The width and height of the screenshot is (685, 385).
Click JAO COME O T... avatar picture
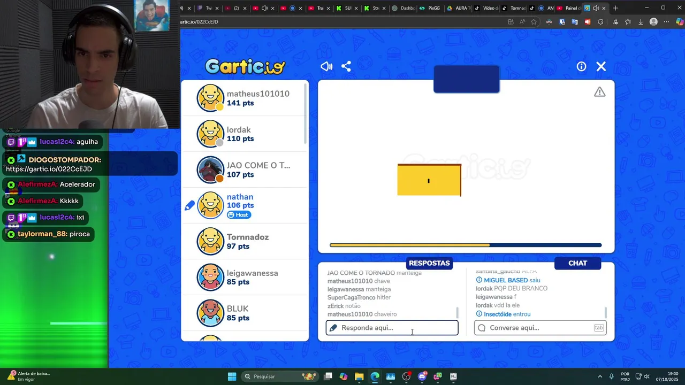click(x=210, y=170)
